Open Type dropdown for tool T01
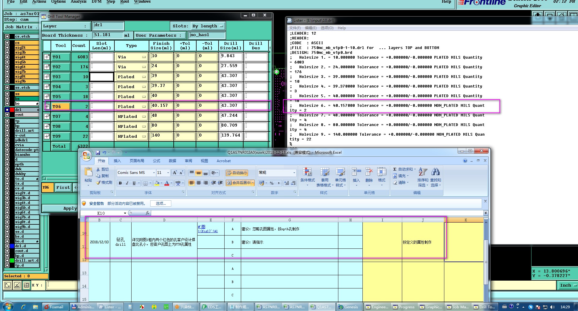 tap(132, 57)
